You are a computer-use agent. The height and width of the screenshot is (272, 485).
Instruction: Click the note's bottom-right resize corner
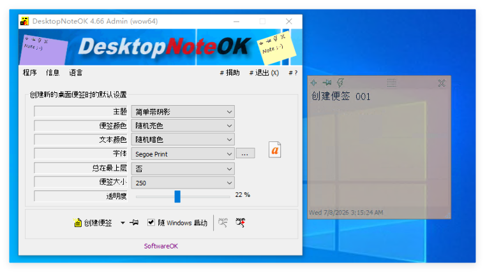(448, 216)
